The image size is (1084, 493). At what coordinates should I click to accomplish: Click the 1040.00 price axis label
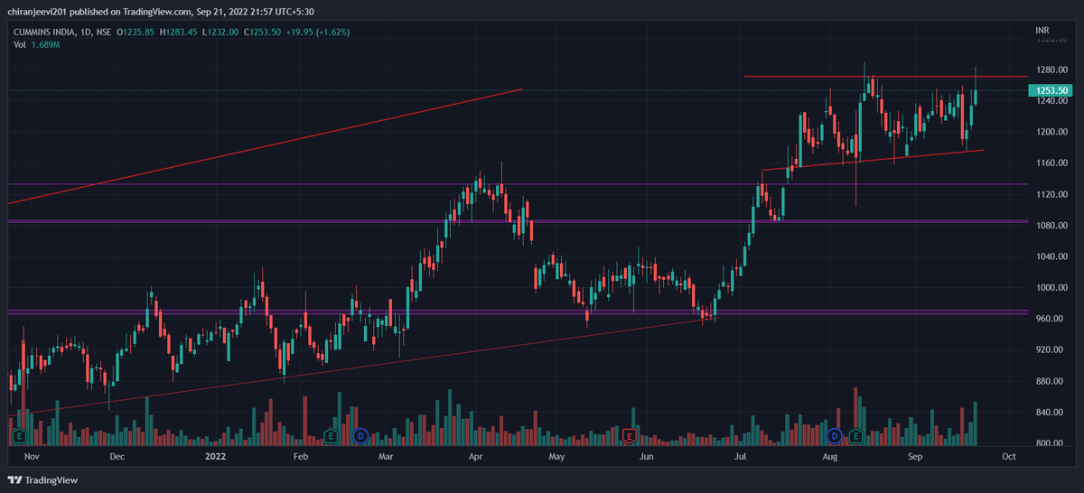[x=1051, y=256]
